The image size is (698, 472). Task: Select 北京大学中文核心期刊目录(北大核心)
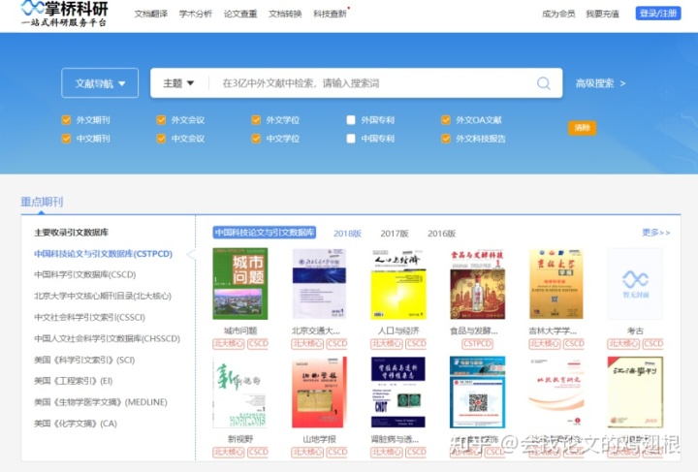click(x=103, y=296)
